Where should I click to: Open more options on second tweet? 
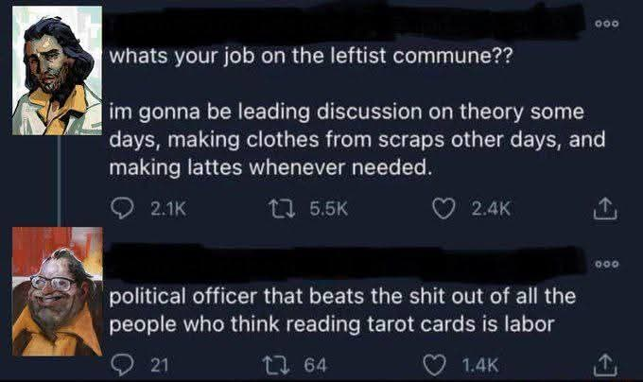[607, 264]
